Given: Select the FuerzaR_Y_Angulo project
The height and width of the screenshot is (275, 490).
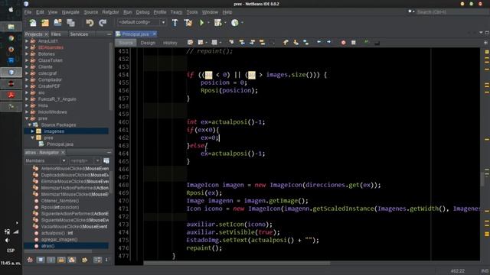Looking at the screenshot, I should pyautogui.click(x=57, y=99).
